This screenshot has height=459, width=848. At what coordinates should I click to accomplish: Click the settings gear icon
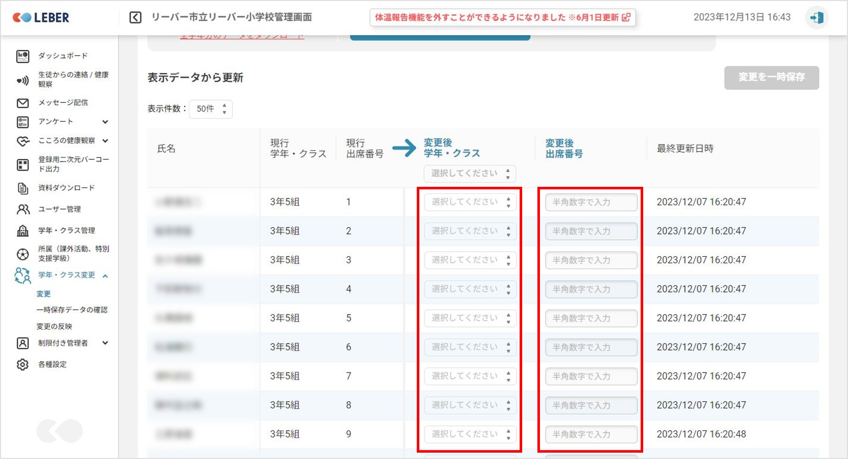tap(22, 364)
